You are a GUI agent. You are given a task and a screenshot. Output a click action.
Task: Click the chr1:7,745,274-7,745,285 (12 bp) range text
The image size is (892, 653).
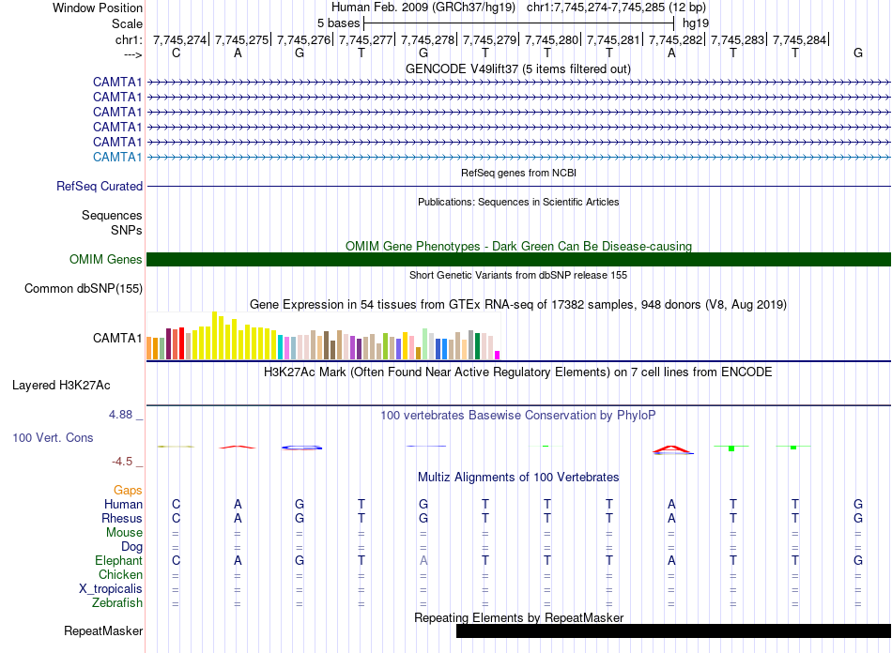coord(616,8)
